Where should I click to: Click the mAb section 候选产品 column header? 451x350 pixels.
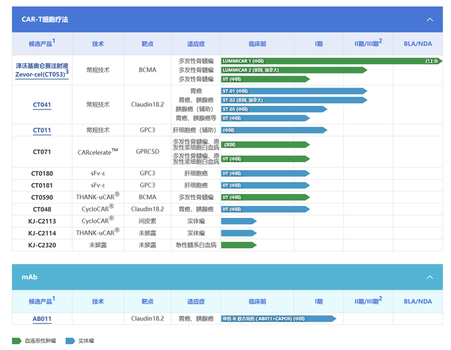point(42,301)
